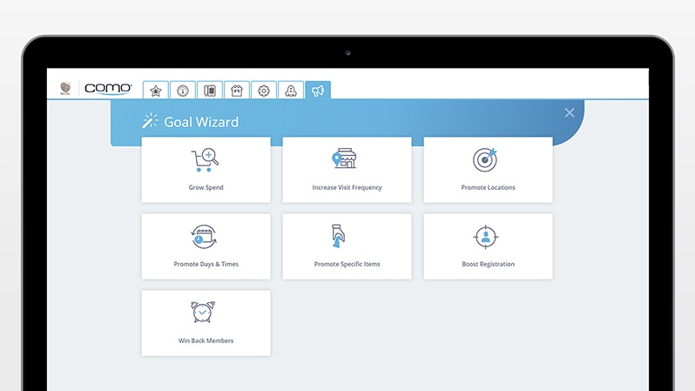The width and height of the screenshot is (695, 391).
Task: Open the storefront icon tab
Action: (x=236, y=90)
